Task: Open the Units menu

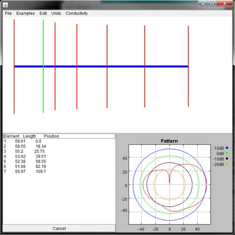Action: click(x=56, y=13)
